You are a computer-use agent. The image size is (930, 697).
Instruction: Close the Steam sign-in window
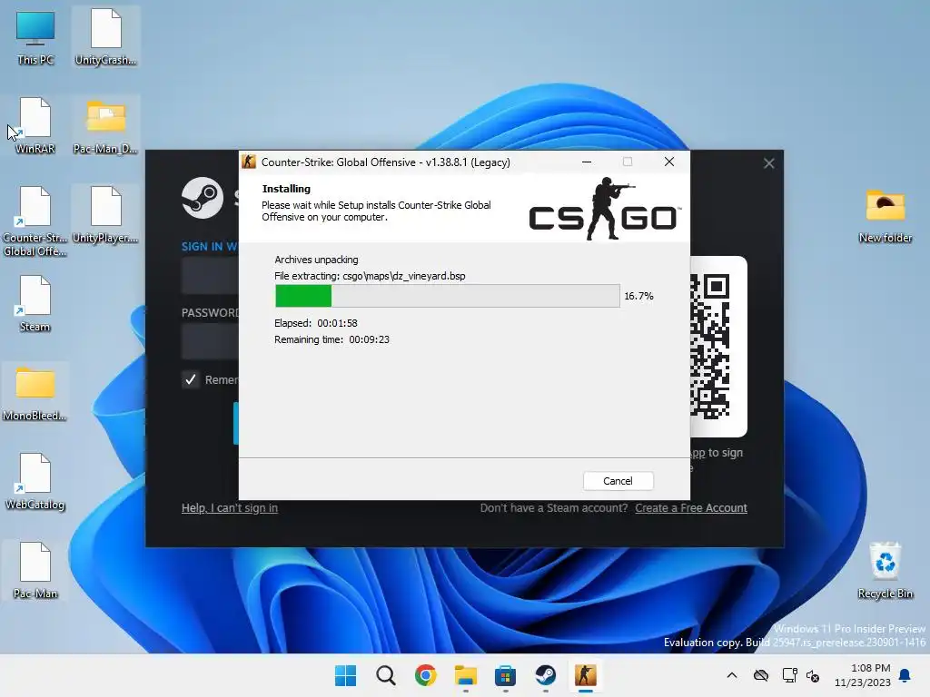click(768, 163)
